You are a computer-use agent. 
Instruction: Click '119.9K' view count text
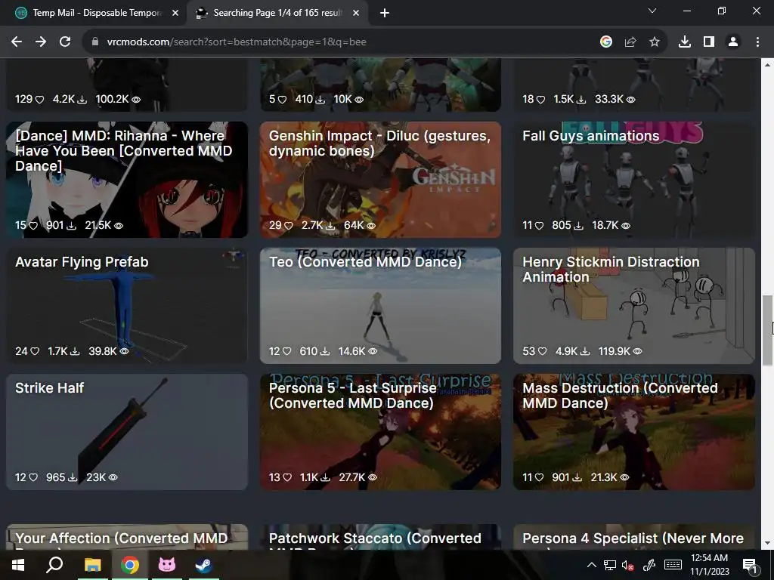coord(614,352)
